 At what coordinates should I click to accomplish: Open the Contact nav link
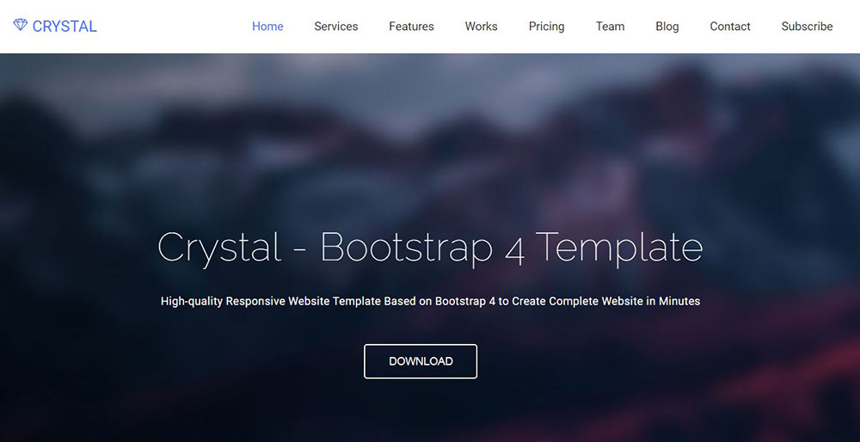[729, 27]
